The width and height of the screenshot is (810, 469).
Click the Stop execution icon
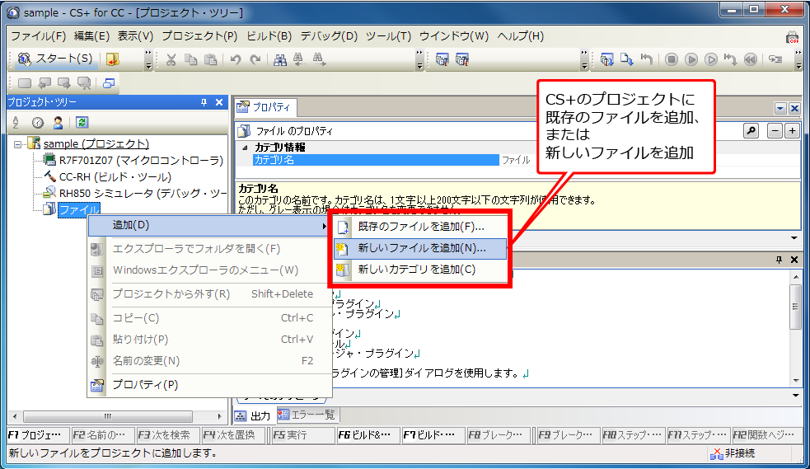pos(671,59)
